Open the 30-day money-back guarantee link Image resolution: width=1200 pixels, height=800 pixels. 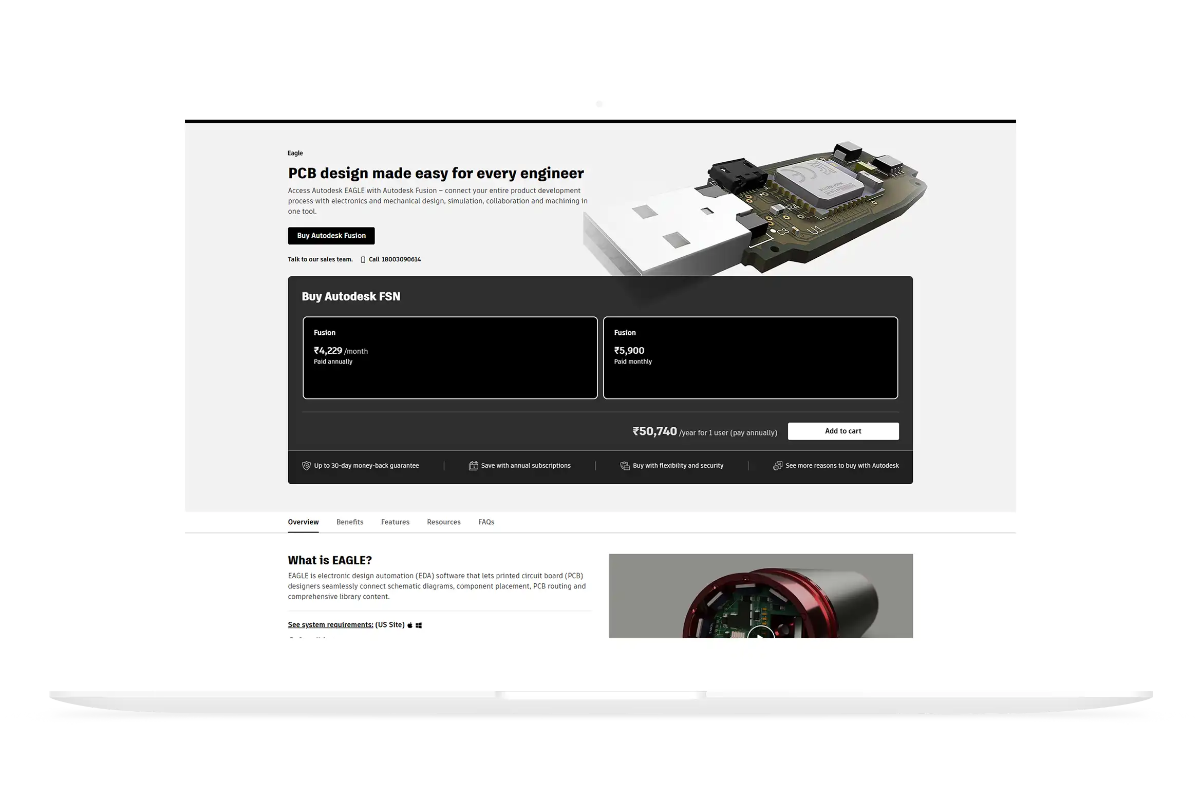click(x=366, y=466)
